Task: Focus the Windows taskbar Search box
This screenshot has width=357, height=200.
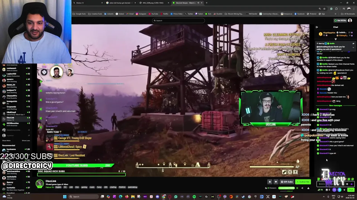Action: 84,197
